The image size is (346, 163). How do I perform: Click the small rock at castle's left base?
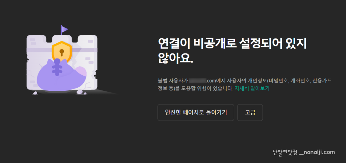pos(35,93)
